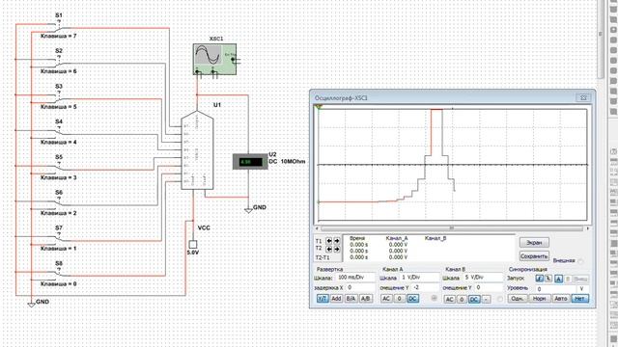The height and width of the screenshot is (347, 618).
Task: Select the GND symbol near the voltmeter
Action: point(248,210)
